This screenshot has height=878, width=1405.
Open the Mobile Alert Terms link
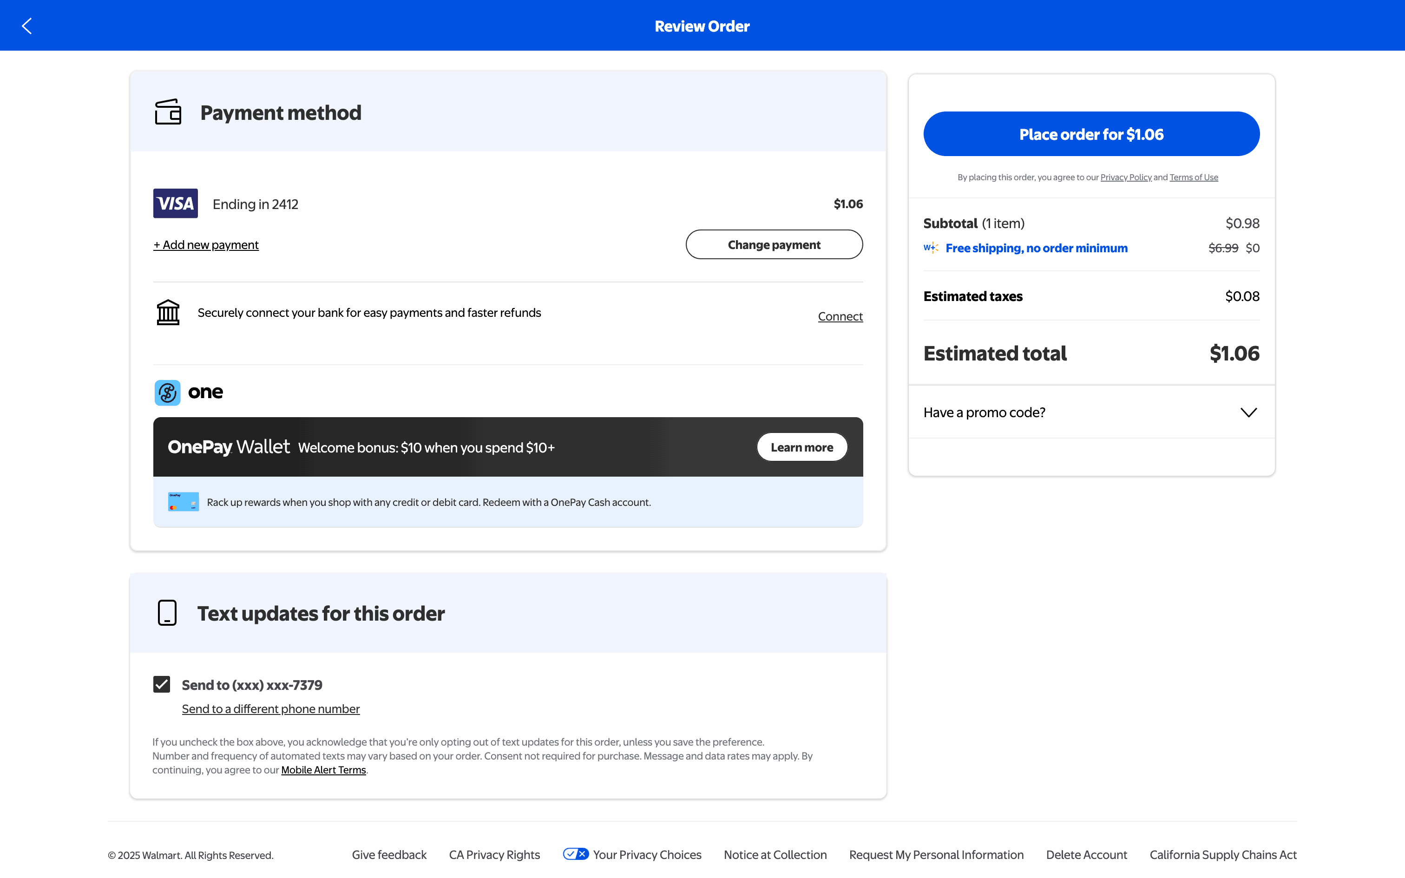click(x=323, y=770)
